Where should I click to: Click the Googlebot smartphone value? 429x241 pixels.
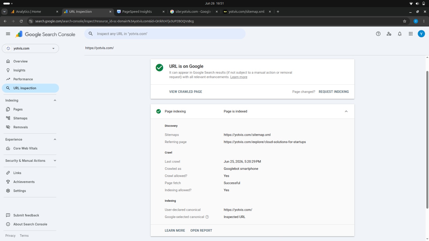coord(241,169)
